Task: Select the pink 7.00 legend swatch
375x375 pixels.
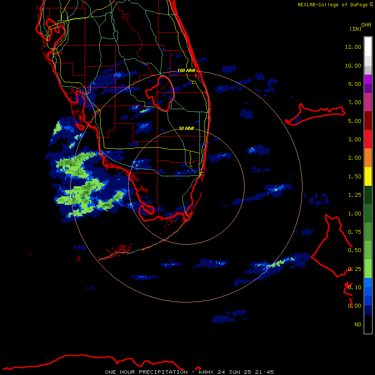Action: [x=368, y=102]
